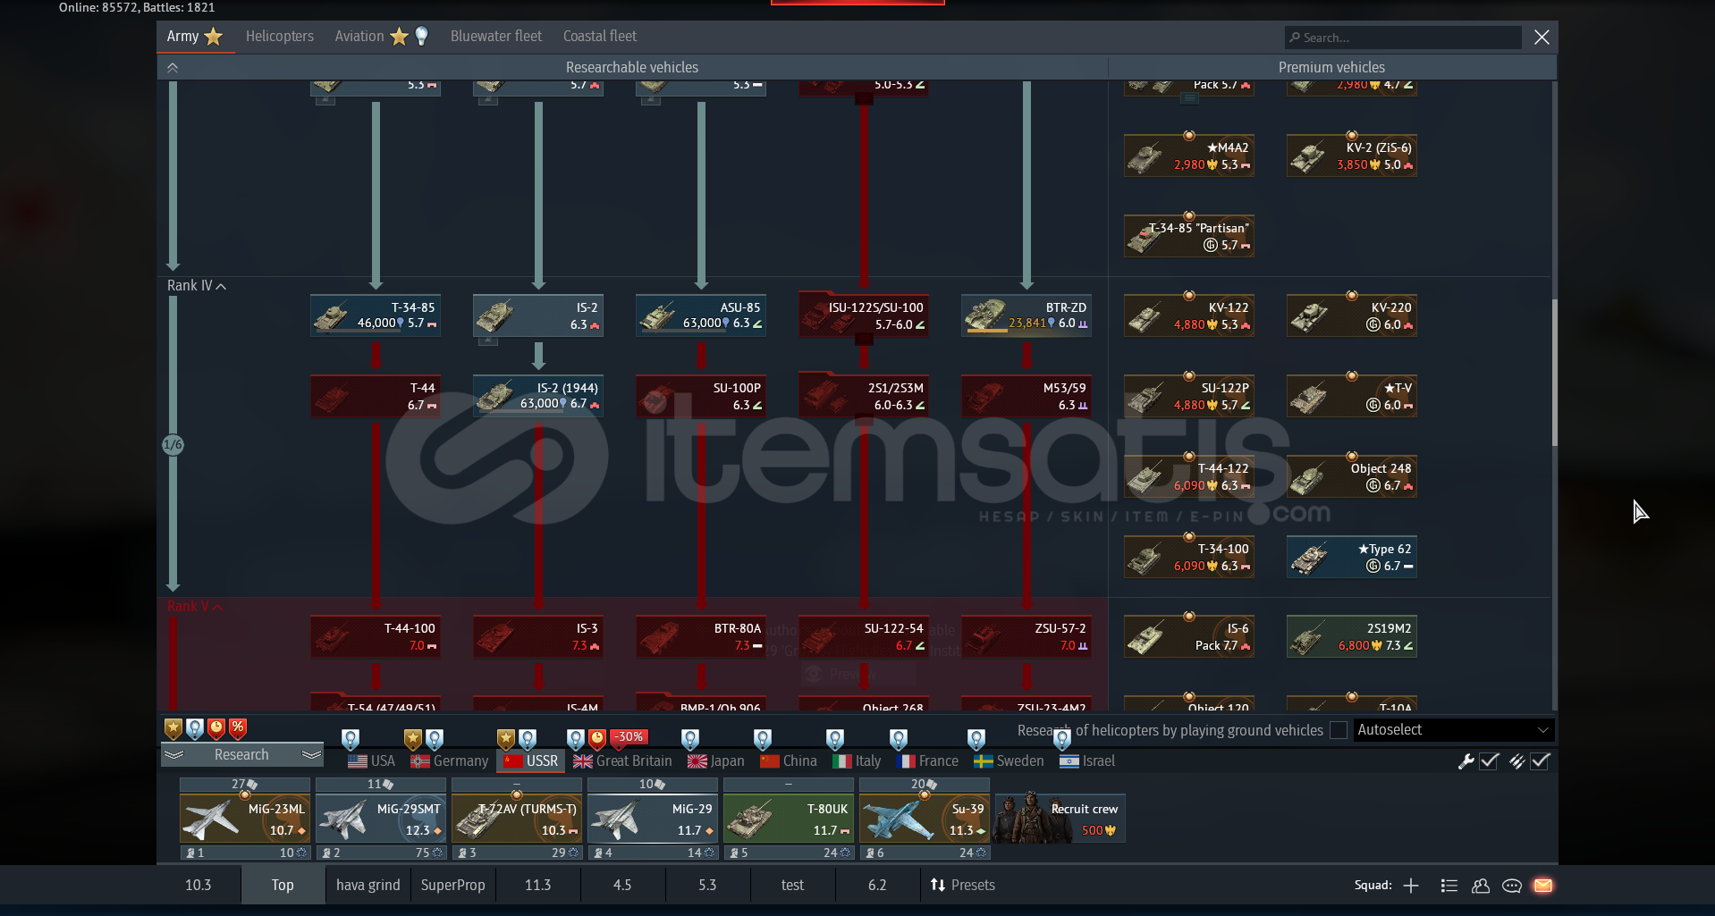Select the ISU-122S/SU-100 group card
Image resolution: width=1715 pixels, height=916 pixels.
[x=864, y=315]
